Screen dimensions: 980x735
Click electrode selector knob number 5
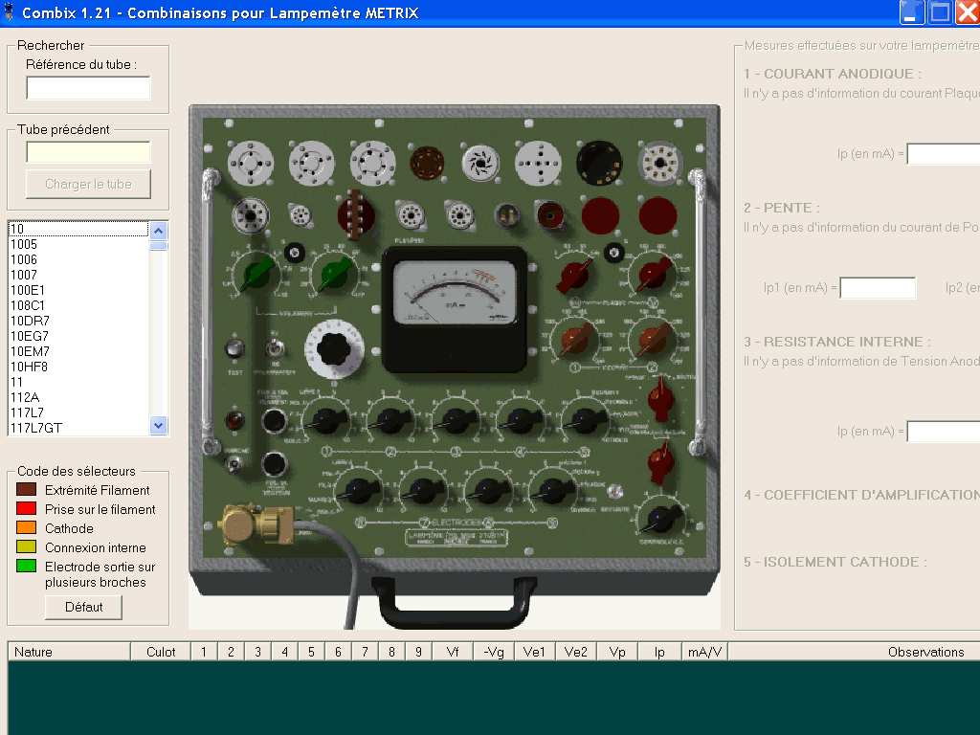click(585, 420)
